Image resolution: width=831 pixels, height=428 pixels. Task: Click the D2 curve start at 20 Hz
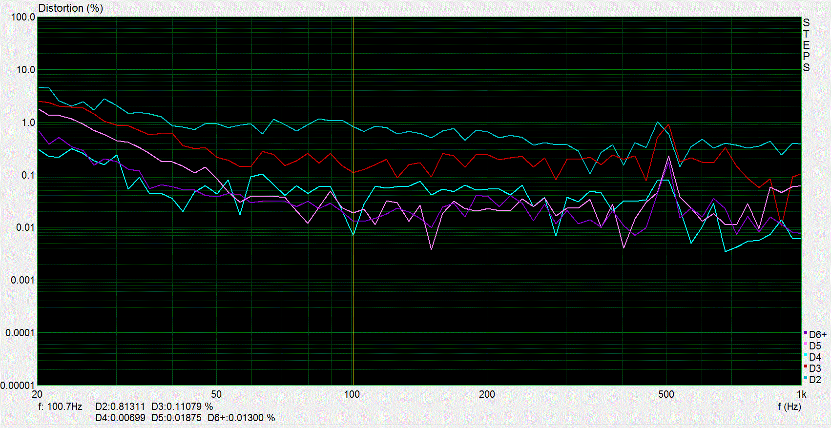(39, 87)
